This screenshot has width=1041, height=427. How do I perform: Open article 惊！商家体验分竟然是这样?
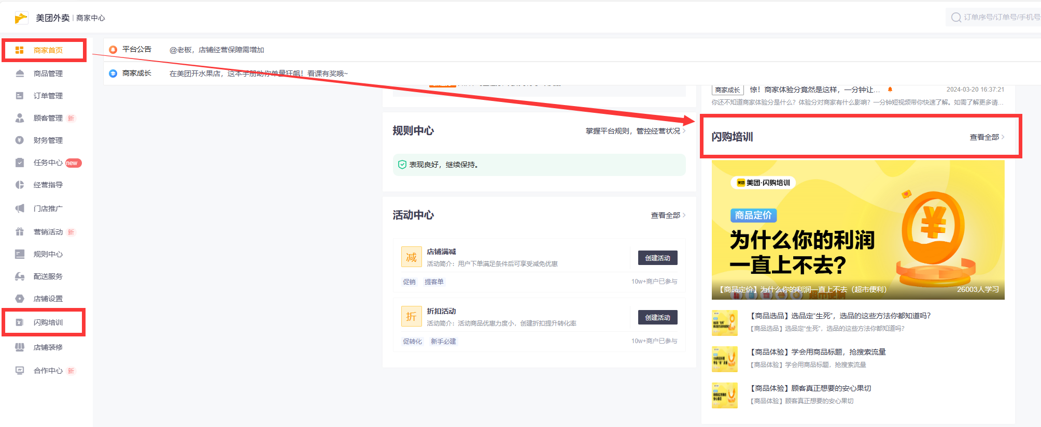coord(814,90)
